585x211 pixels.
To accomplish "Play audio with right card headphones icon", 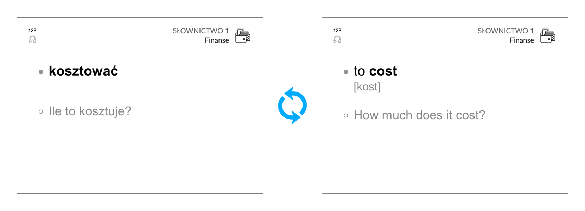I will click(337, 39).
